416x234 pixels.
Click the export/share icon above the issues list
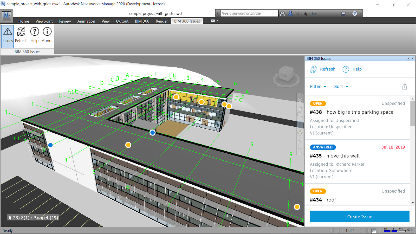405,86
